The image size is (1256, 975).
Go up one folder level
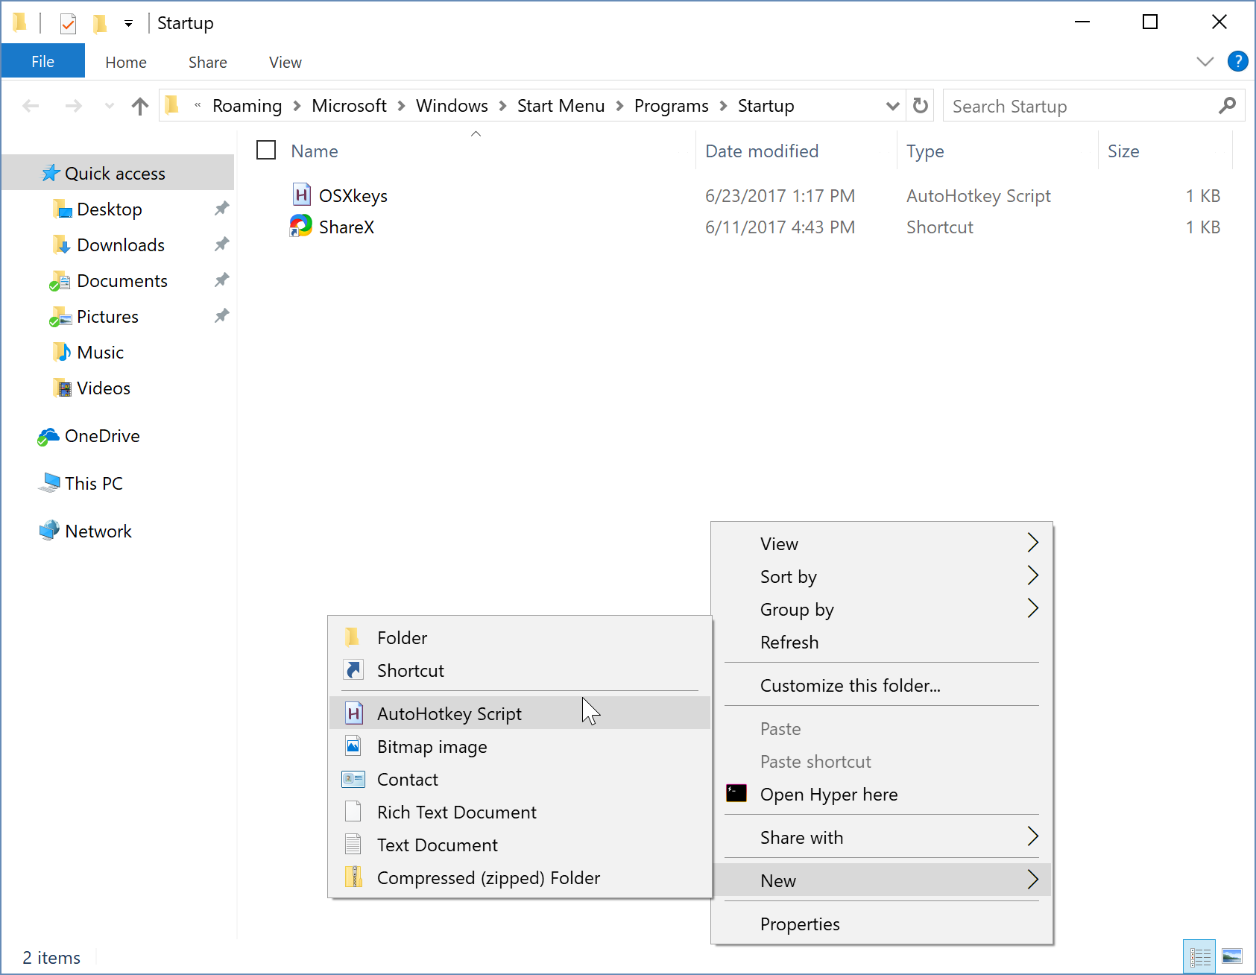140,107
